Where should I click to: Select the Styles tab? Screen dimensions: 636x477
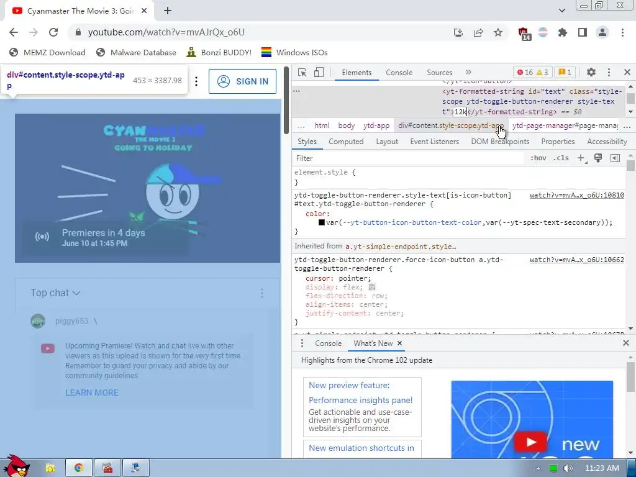(x=307, y=142)
